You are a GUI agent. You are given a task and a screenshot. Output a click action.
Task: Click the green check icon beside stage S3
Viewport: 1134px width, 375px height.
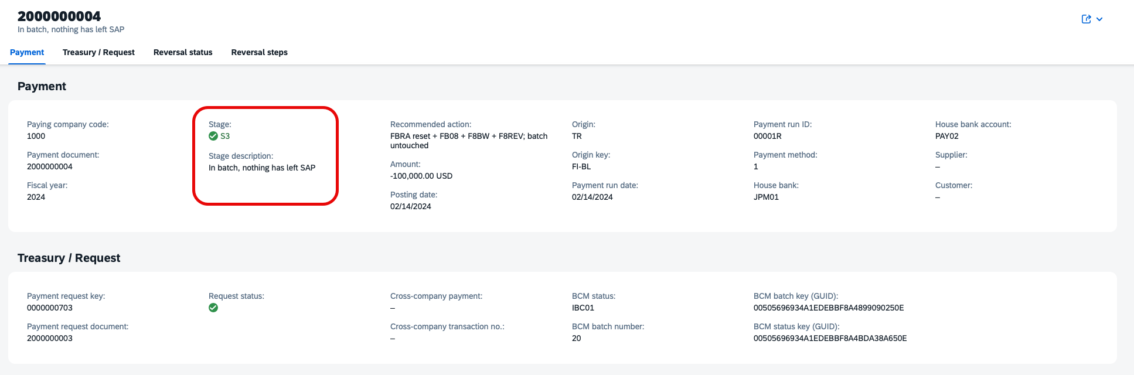(213, 136)
